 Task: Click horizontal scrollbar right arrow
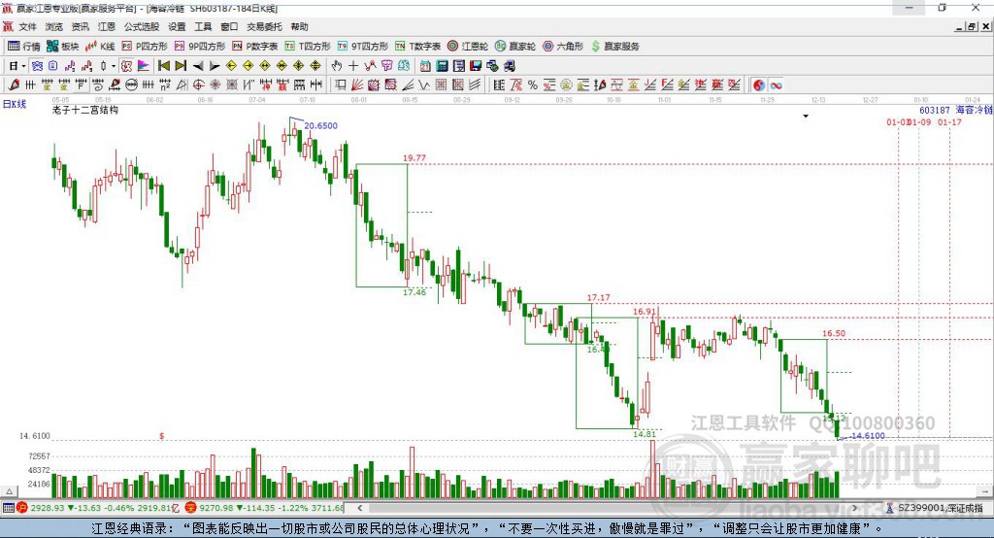pyautogui.click(x=854, y=508)
